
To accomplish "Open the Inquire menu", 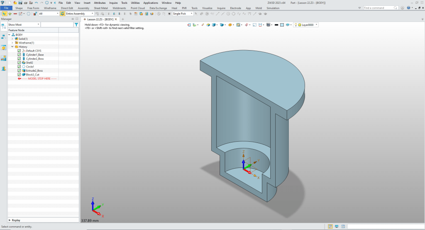I will [x=113, y=3].
